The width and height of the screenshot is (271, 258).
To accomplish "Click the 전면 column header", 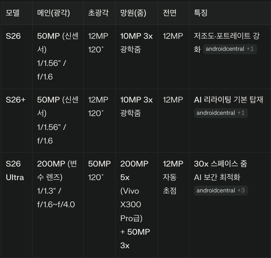I will click(x=170, y=13).
